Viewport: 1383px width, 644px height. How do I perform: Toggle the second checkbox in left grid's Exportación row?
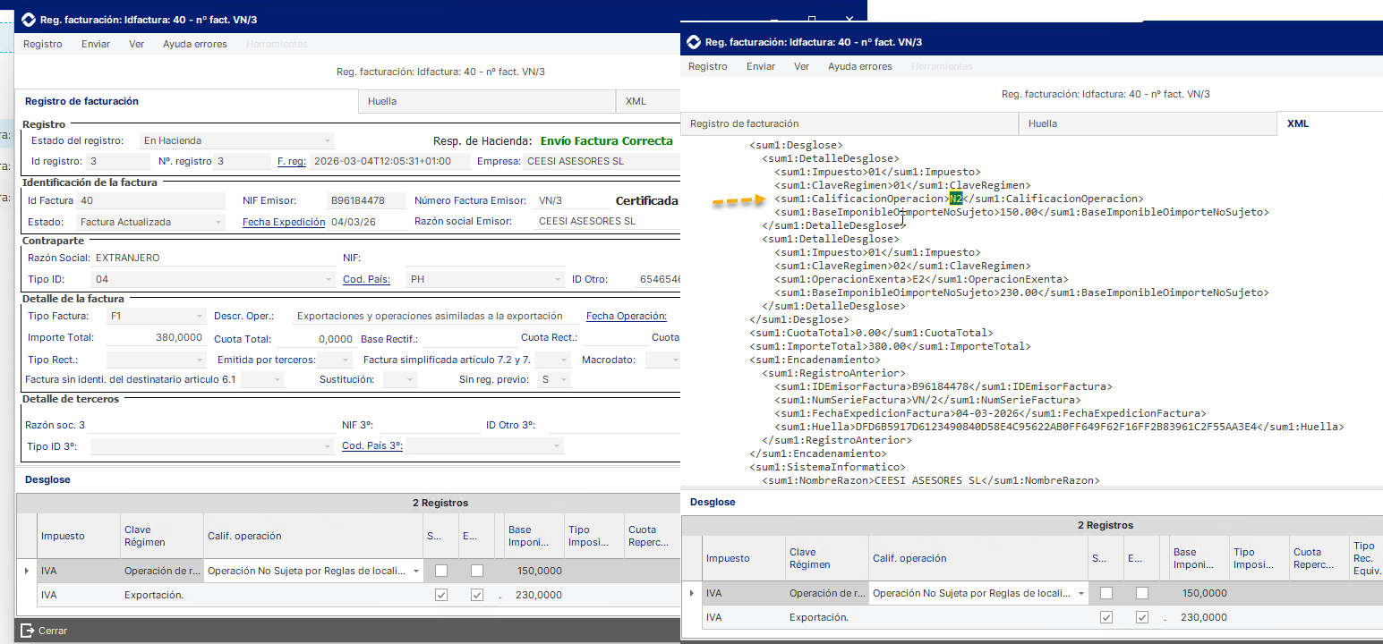point(477,595)
